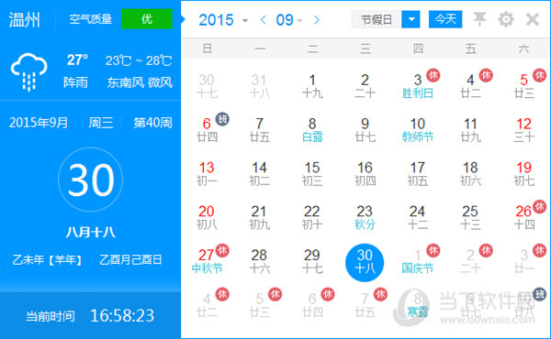The height and width of the screenshot is (339, 551).
Task: Select September 23 秋分
Action: pyautogui.click(x=365, y=218)
